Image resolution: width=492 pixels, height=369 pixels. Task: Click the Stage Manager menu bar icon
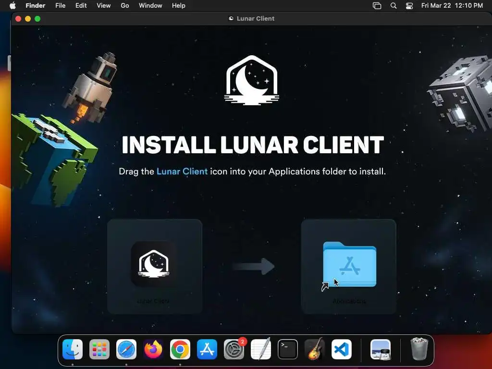[x=377, y=6]
